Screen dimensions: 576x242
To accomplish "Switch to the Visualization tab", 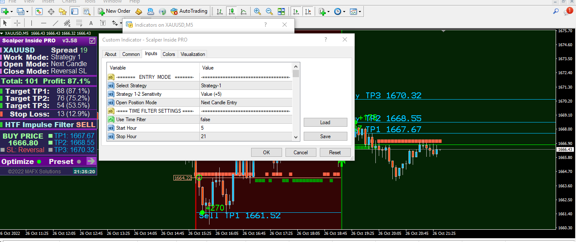I will pos(193,54).
